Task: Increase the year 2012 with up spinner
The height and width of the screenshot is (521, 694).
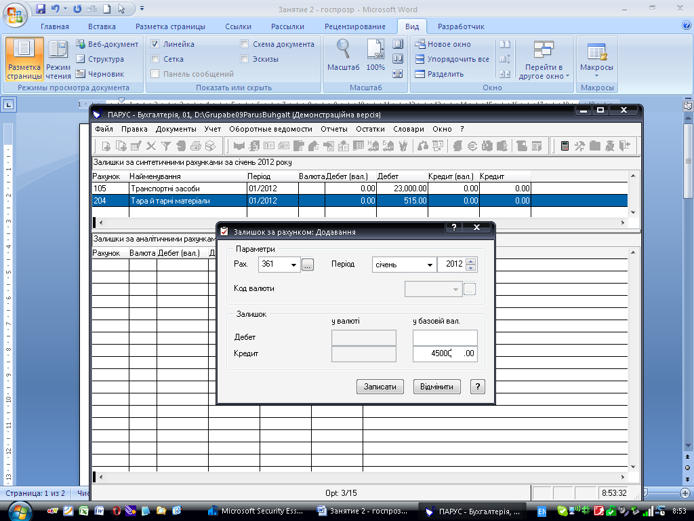Action: (x=471, y=261)
